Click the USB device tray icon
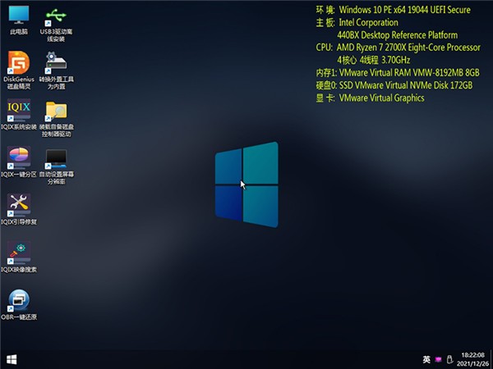 pos(451,359)
